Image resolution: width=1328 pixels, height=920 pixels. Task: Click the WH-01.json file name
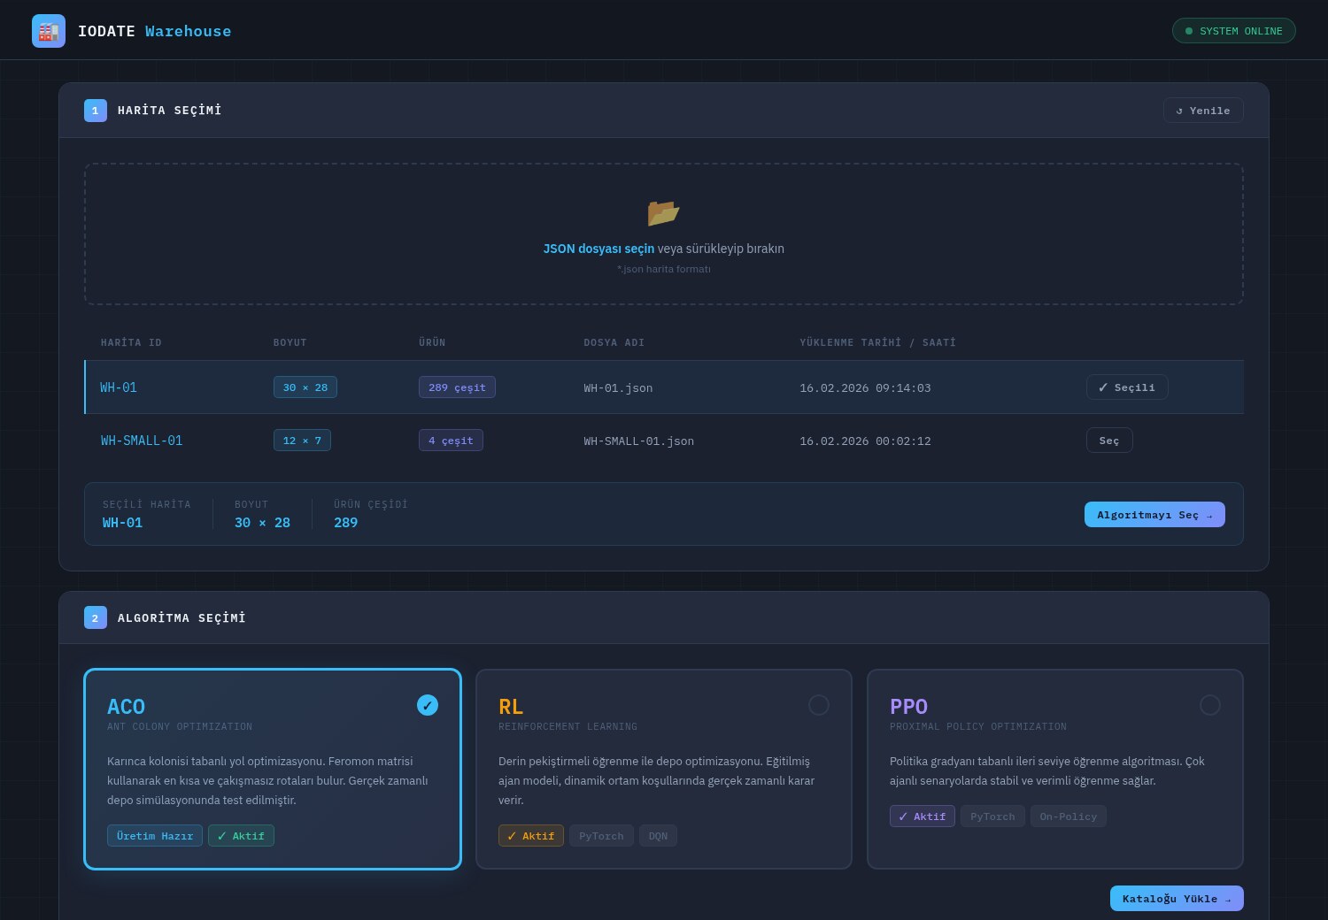[x=618, y=387]
